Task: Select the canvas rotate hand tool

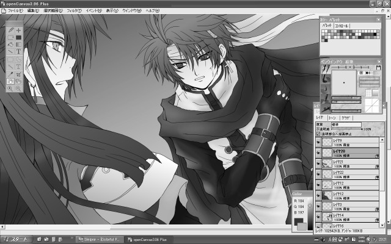Action: coord(18,81)
